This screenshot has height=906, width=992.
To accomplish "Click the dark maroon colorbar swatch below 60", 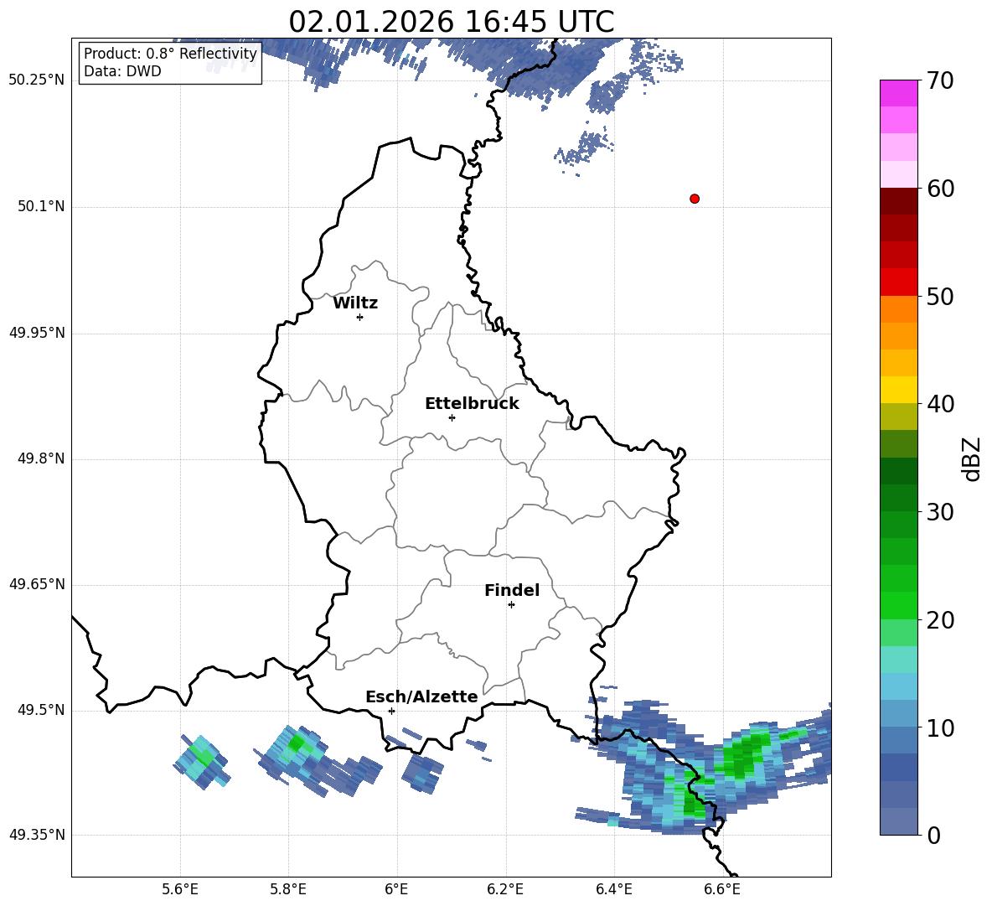I will point(898,201).
